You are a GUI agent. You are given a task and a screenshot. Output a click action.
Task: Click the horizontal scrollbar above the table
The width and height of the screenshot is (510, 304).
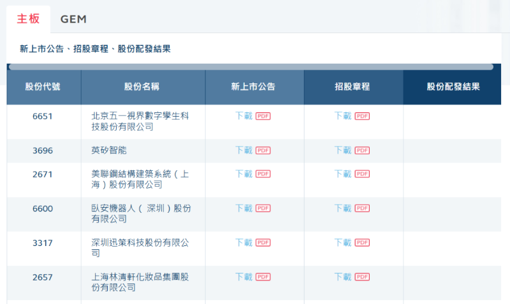point(251,67)
